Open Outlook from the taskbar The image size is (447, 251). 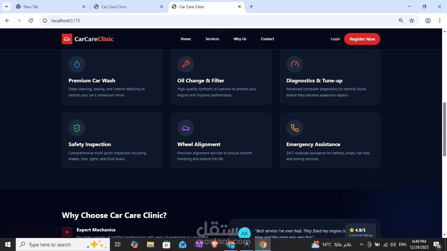(183, 244)
